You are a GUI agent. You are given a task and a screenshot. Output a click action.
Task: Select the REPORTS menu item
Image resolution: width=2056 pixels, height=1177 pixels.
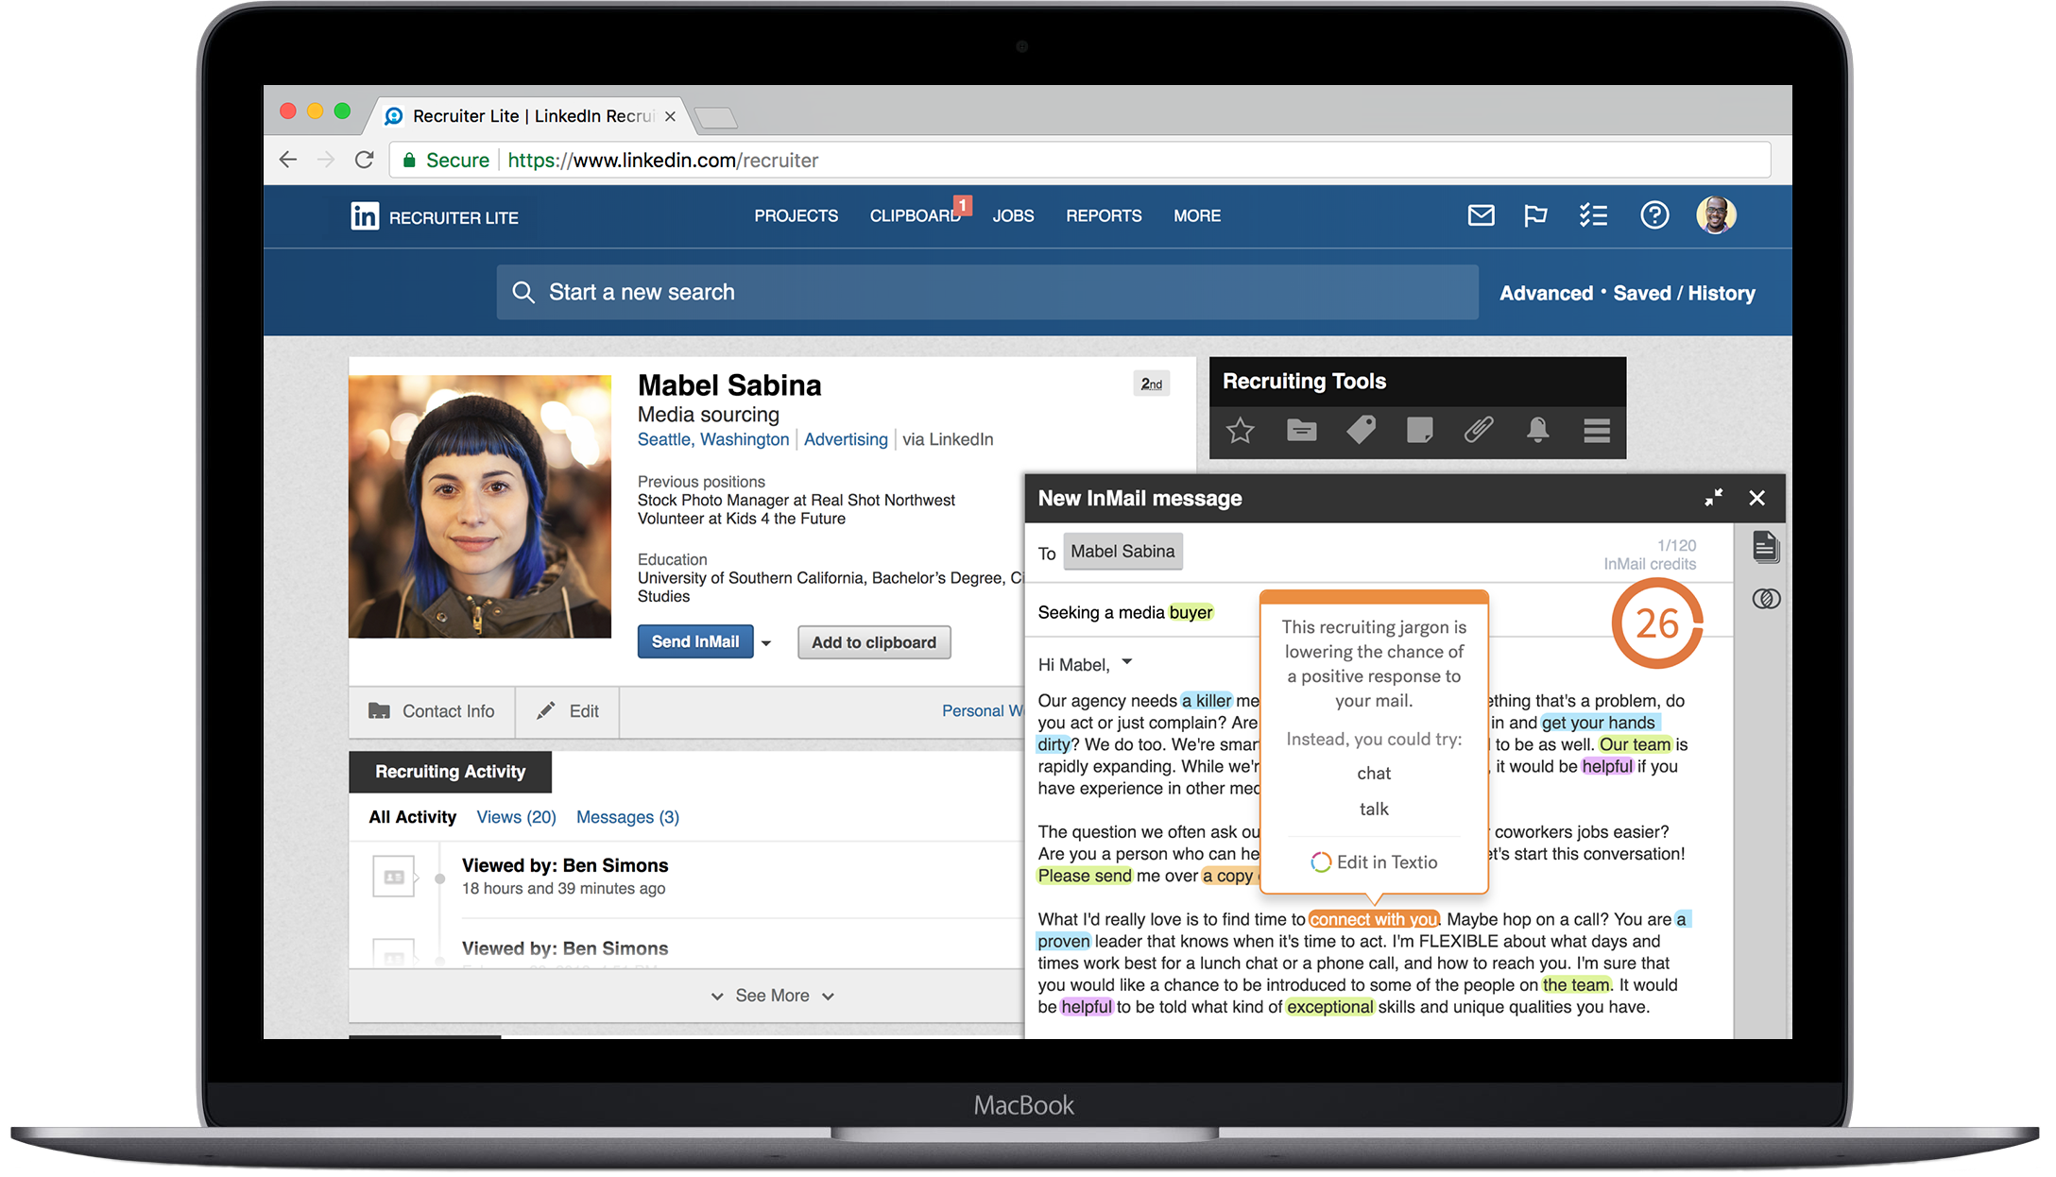(1102, 214)
